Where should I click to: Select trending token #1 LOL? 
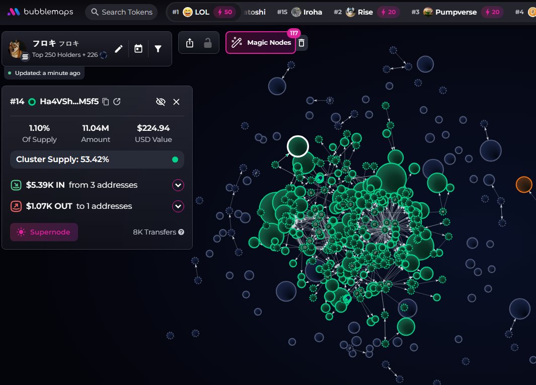tap(201, 12)
